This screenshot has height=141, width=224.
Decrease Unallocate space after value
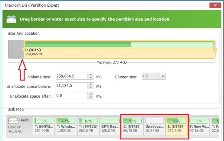click(x=91, y=97)
